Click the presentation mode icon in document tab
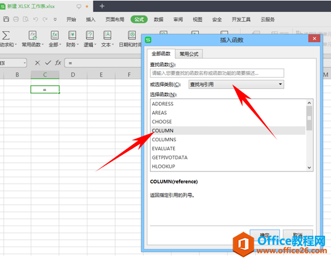The width and height of the screenshot is (331, 261). coord(79,7)
